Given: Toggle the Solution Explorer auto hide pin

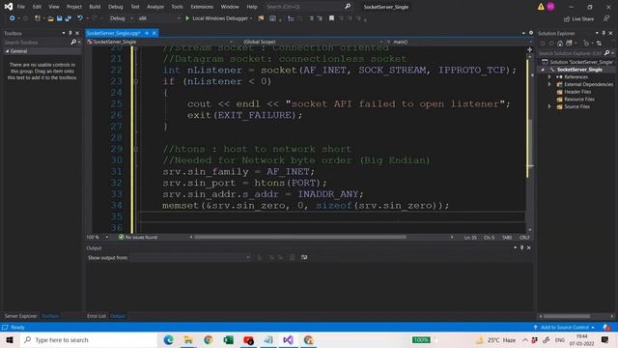Looking at the screenshot, I should pyautogui.click(x=604, y=33).
